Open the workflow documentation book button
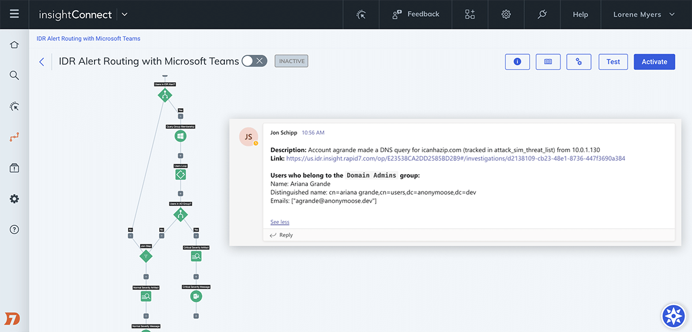The image size is (692, 332). 548,62
